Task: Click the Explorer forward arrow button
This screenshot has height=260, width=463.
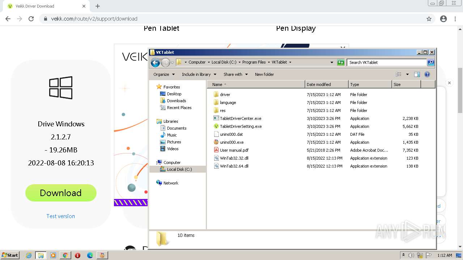Action: [x=165, y=62]
